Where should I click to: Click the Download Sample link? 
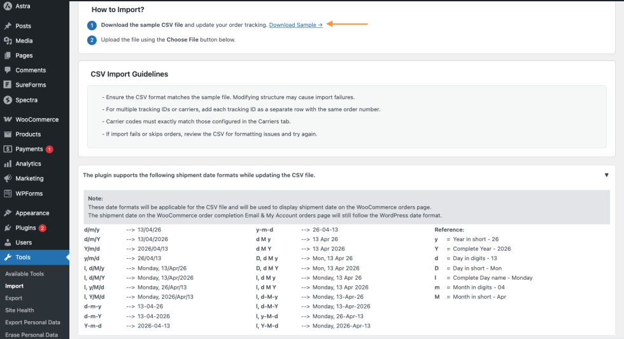point(296,25)
